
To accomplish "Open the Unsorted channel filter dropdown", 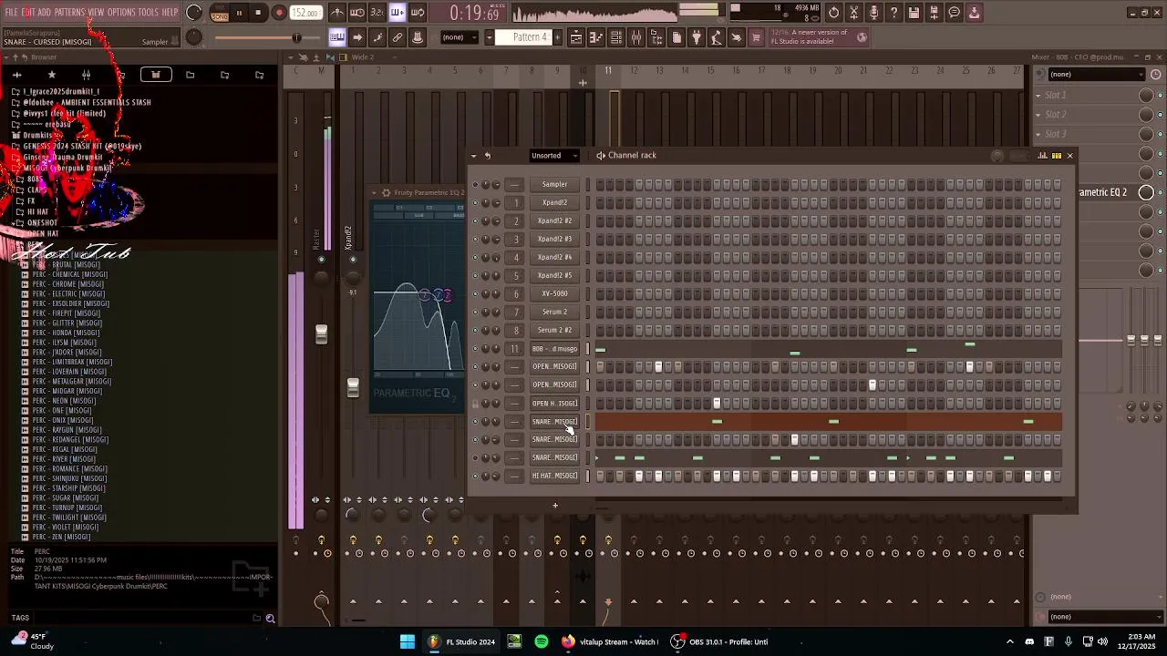I will [x=553, y=156].
